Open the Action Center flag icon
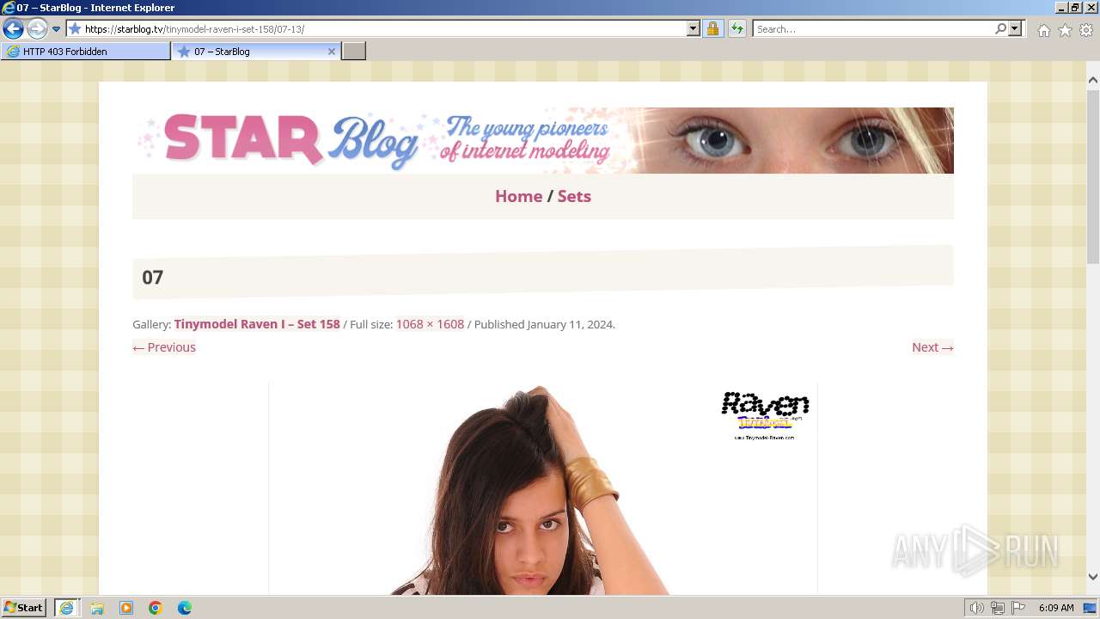 click(1017, 608)
